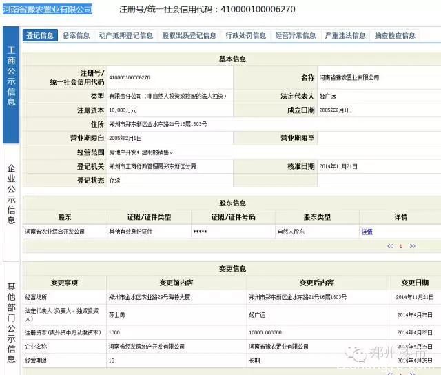Open the 其他部门公示信息 sidebar section
The image size is (441, 375).
pyautogui.click(x=11, y=318)
